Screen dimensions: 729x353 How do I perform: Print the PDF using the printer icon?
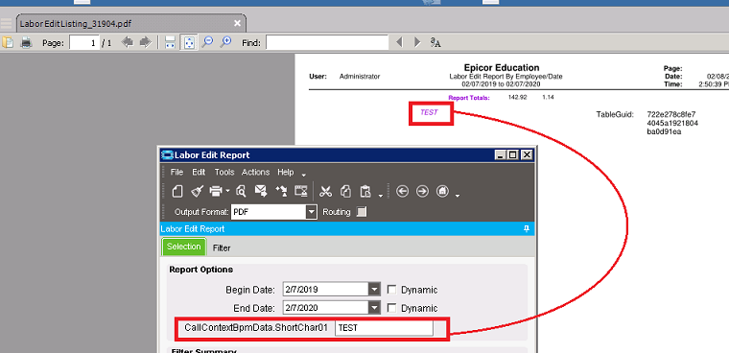click(26, 43)
